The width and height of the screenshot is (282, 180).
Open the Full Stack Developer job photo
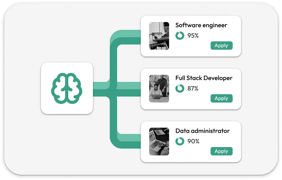(x=159, y=89)
